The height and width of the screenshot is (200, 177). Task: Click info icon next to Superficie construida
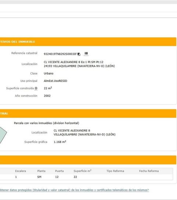point(36,88)
